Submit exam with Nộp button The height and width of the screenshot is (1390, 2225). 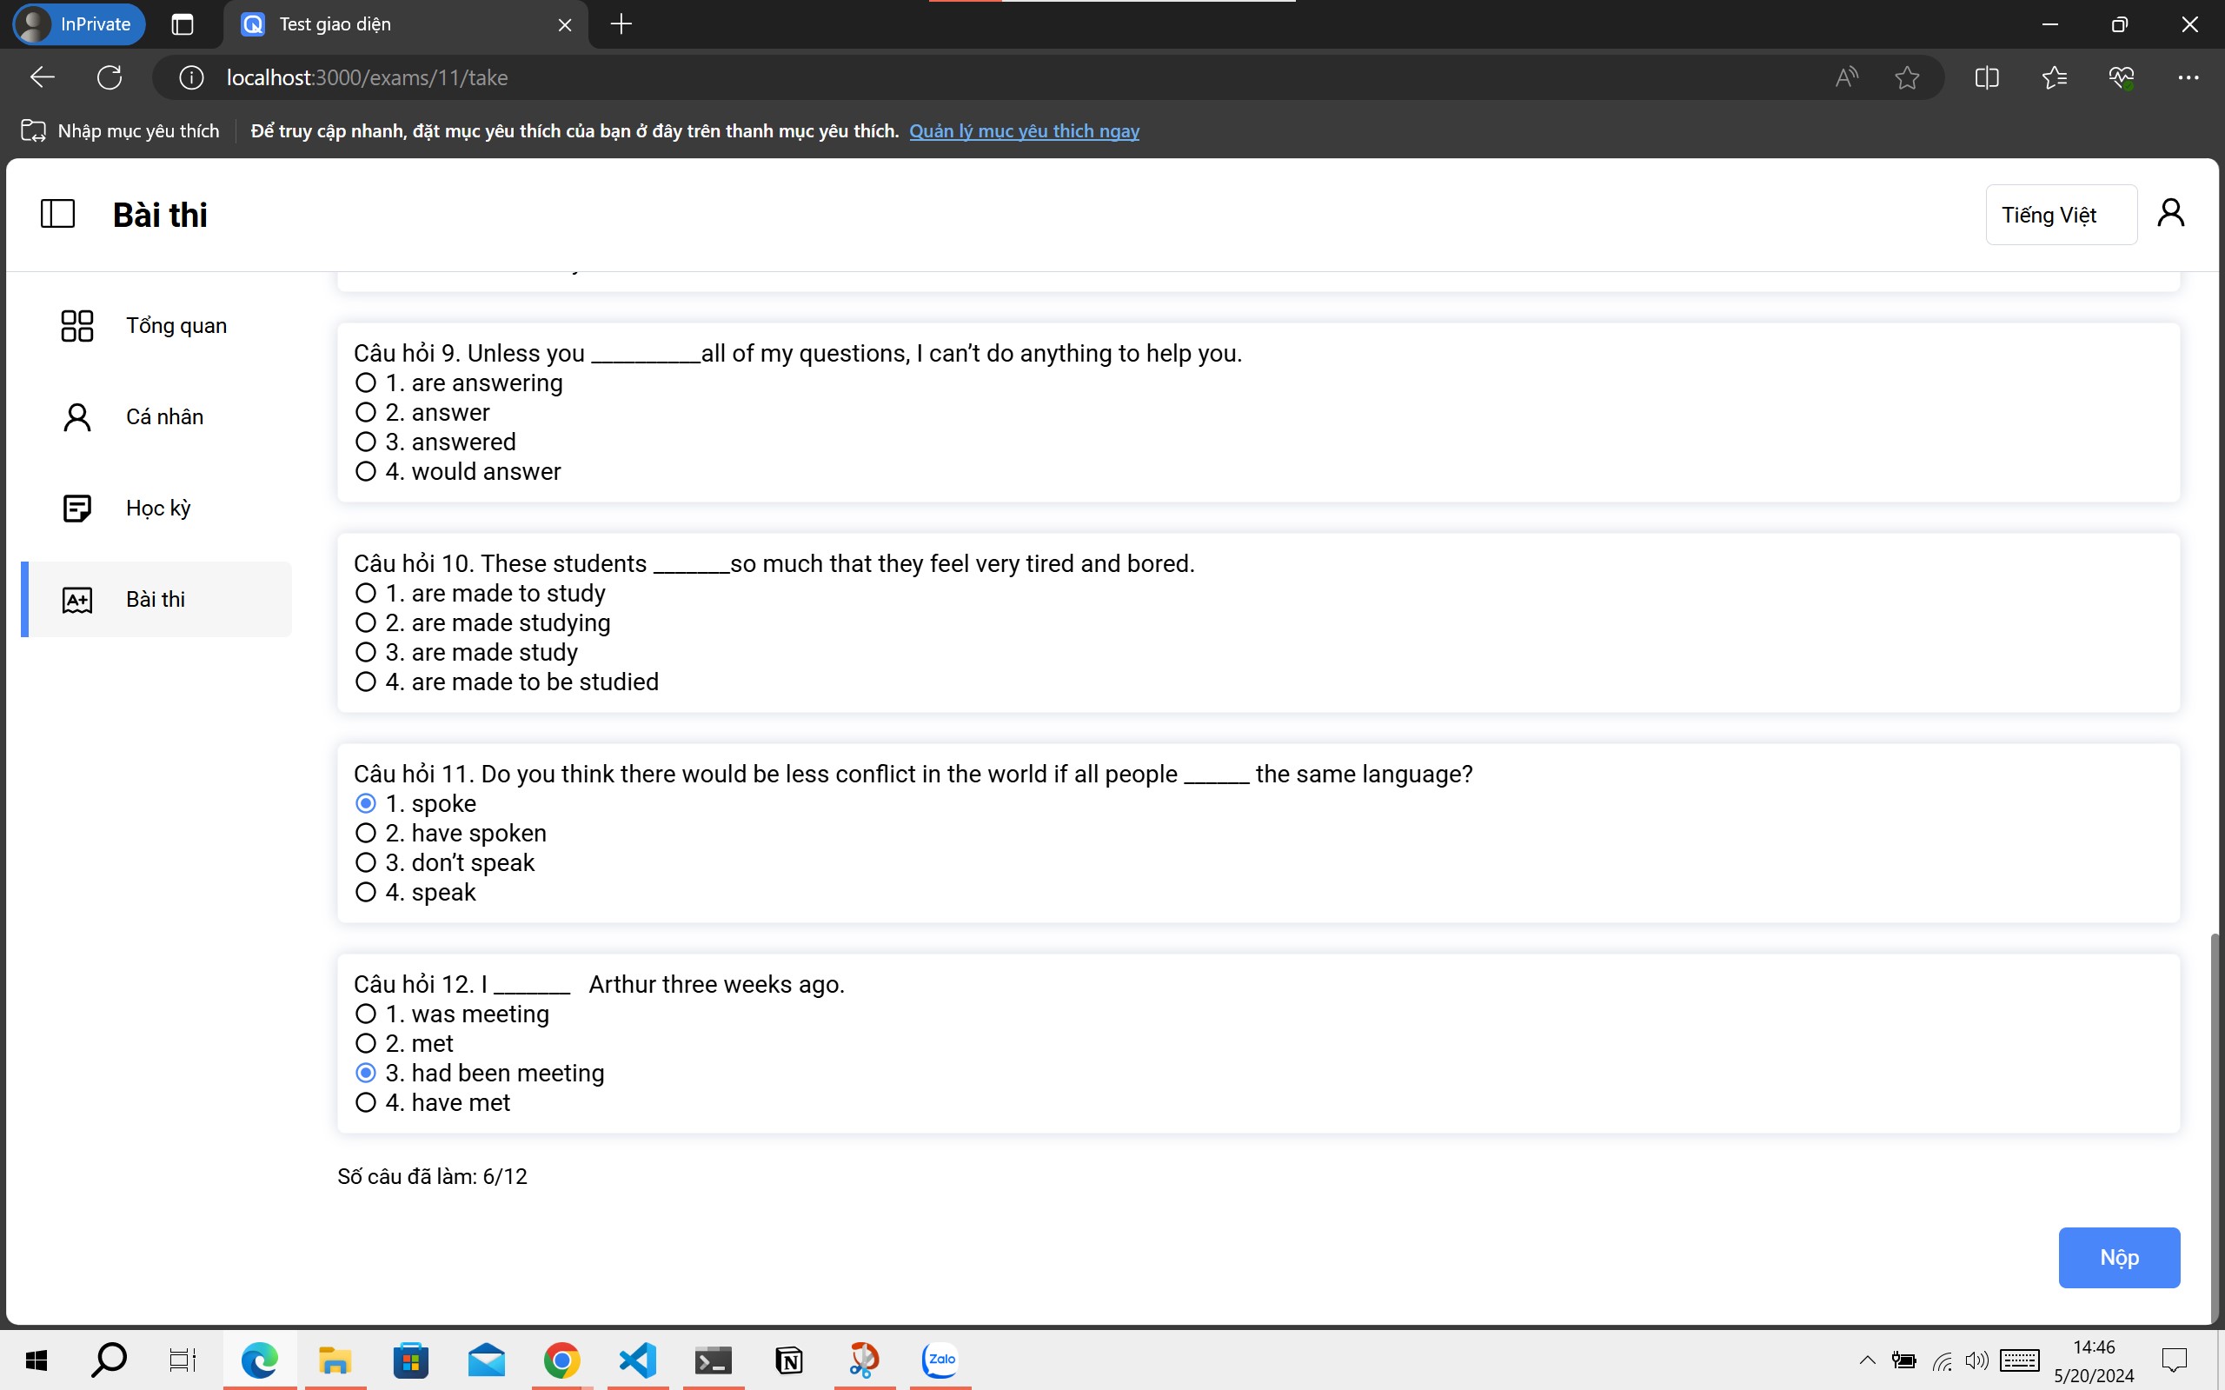pyautogui.click(x=2117, y=1257)
